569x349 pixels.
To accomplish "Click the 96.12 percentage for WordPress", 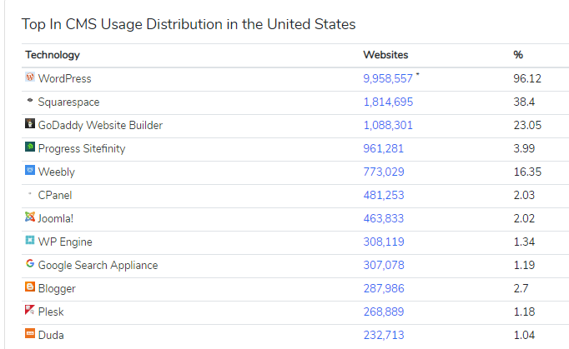I will 527,78.
